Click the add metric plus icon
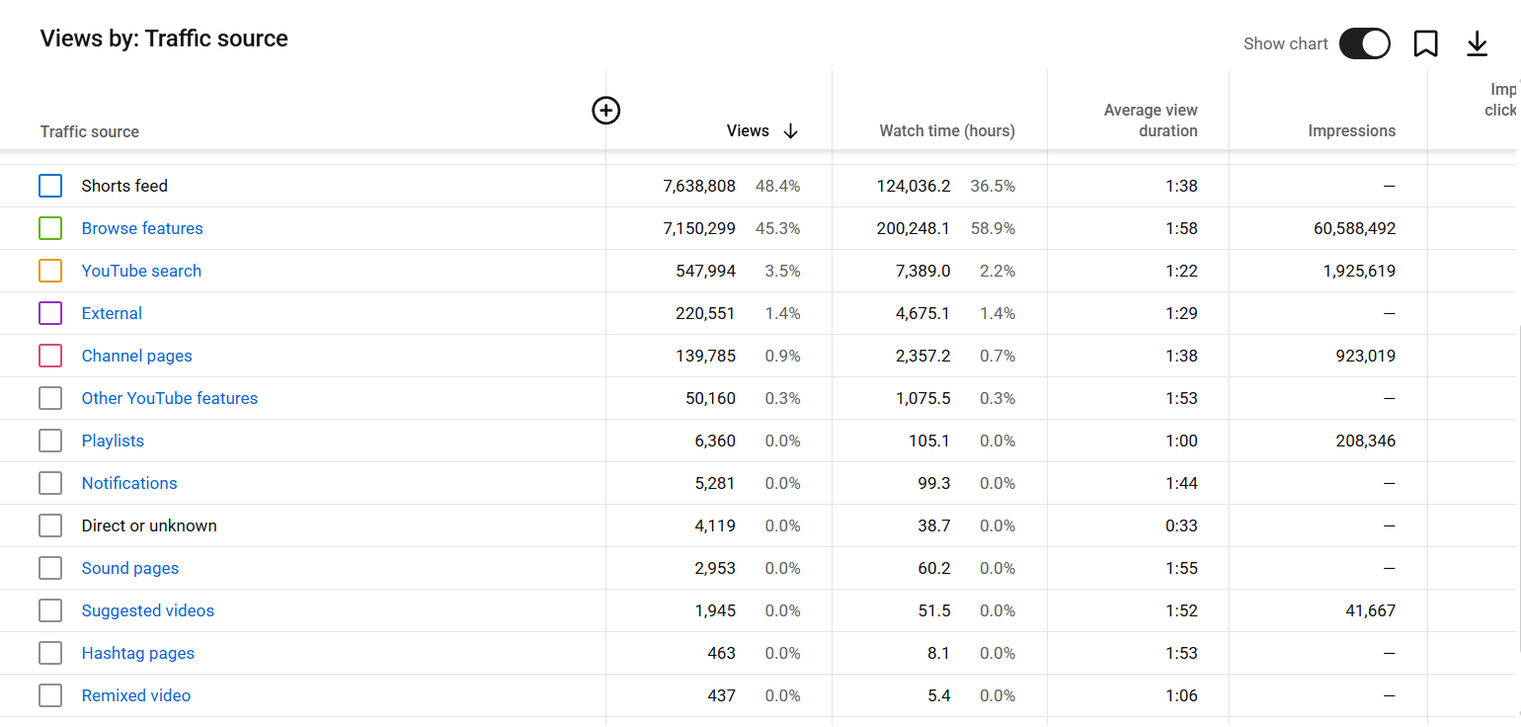 point(605,111)
